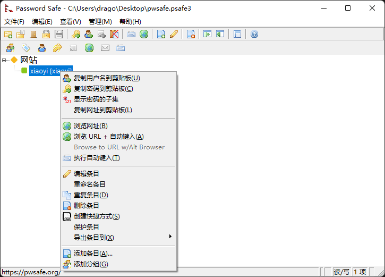Expand the 导出条目到(X) submenu arrow
This screenshot has height=277, width=385.
coord(170,237)
